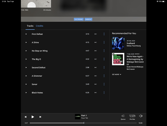
Task: Open the now playing title Part 1
Action: point(84,115)
